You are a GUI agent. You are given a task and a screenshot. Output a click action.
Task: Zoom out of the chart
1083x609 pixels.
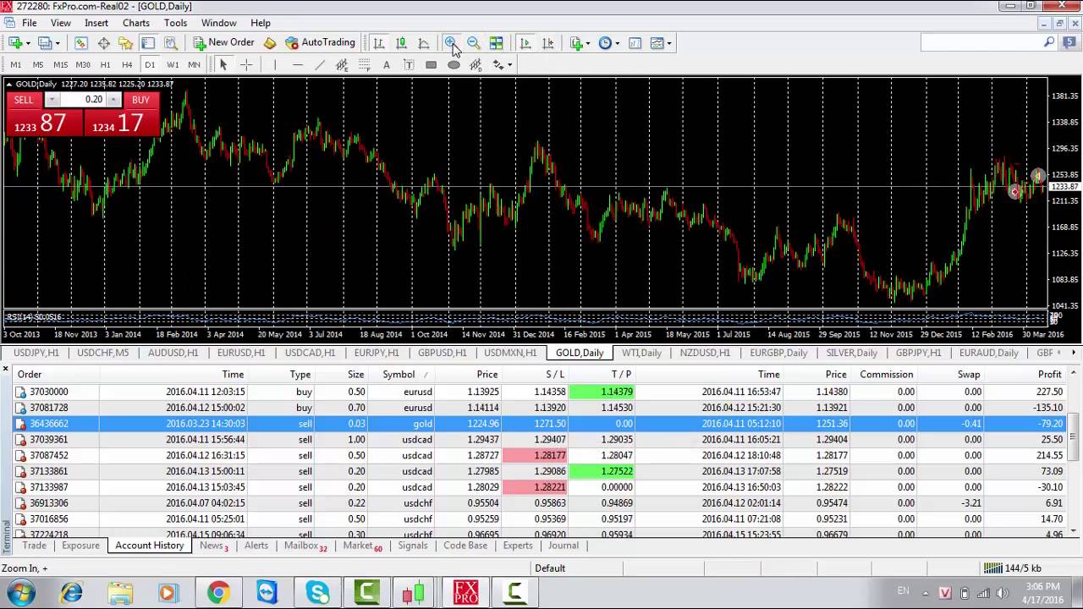(474, 43)
